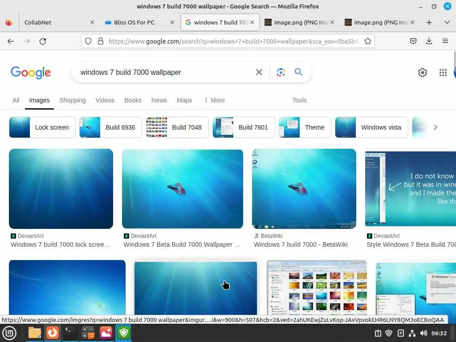Open the terminal from the taskbar

pyautogui.click(x=70, y=333)
